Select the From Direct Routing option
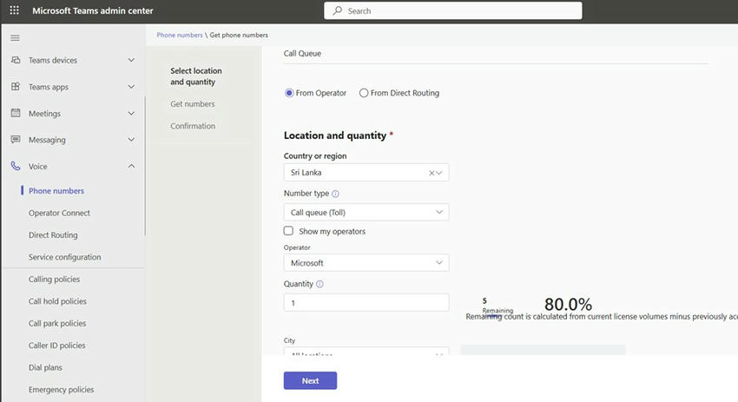 coord(363,93)
